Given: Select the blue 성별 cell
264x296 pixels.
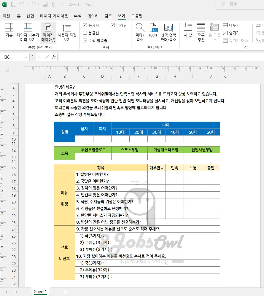Looking at the screenshot, I should click(65, 132).
